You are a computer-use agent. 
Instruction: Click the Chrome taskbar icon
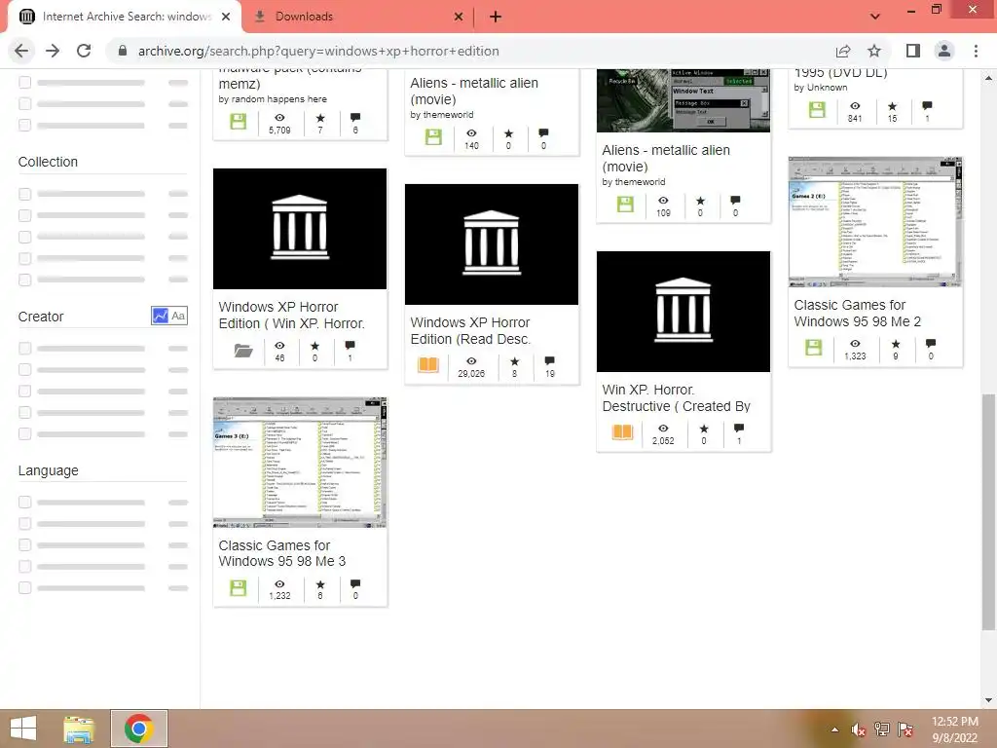138,729
